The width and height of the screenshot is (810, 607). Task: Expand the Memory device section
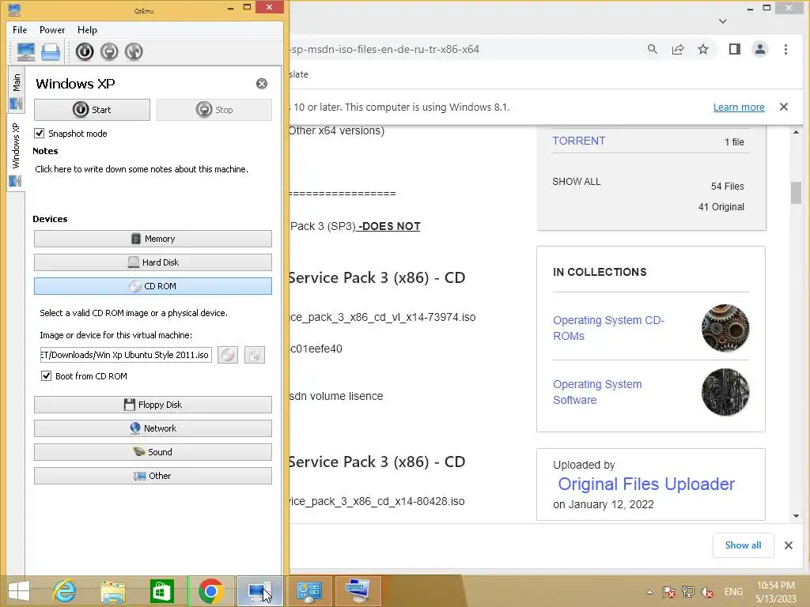153,239
